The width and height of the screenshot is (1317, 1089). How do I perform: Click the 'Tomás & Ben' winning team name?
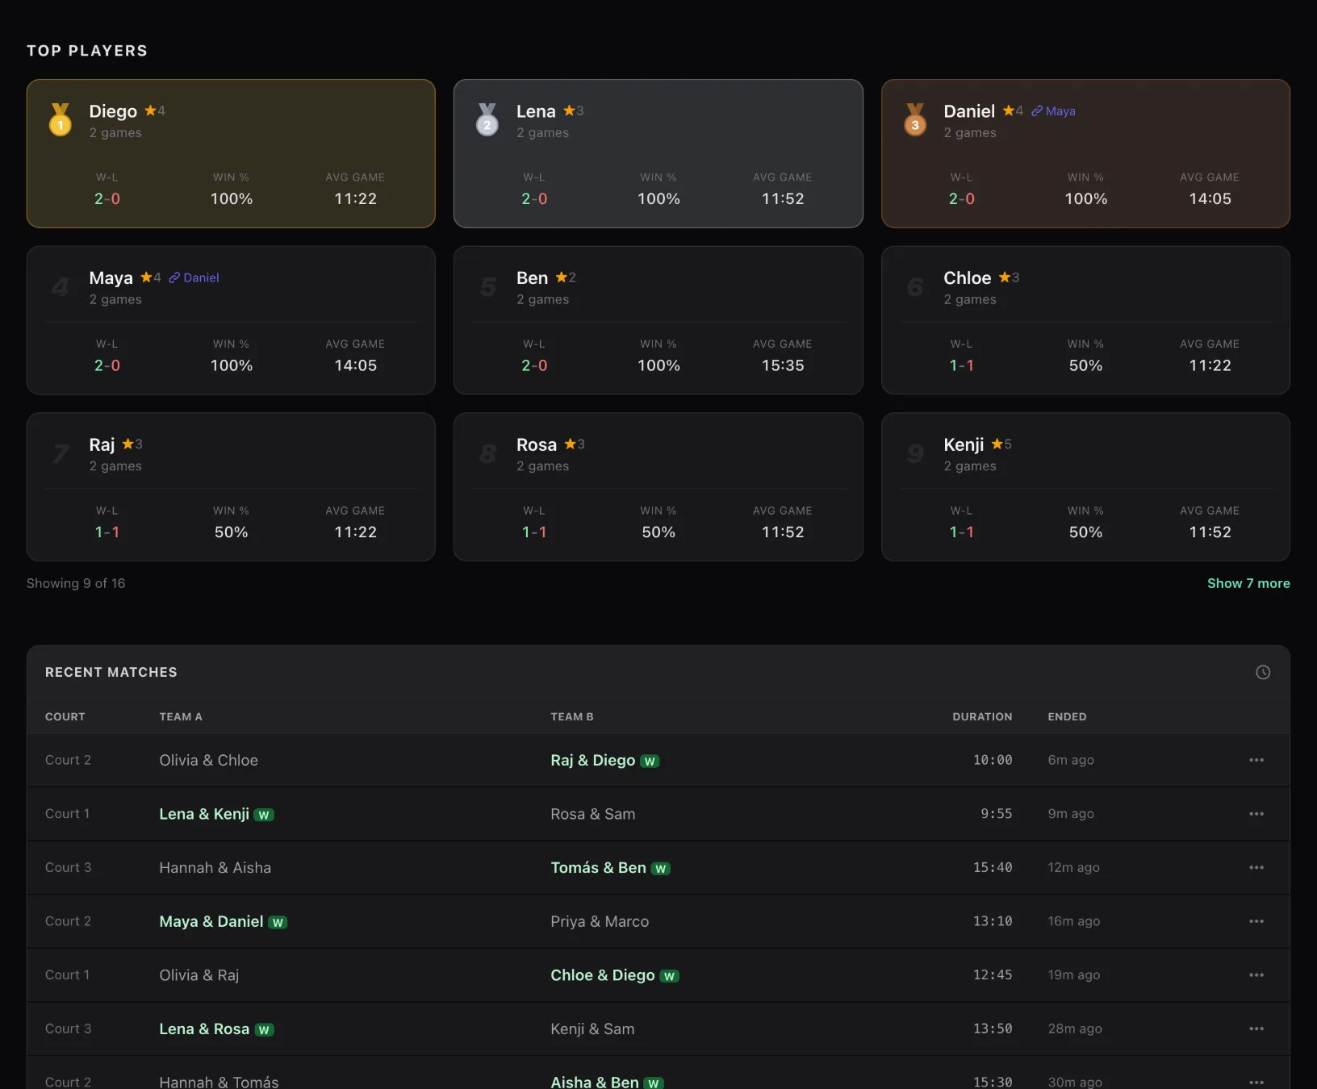[598, 867]
